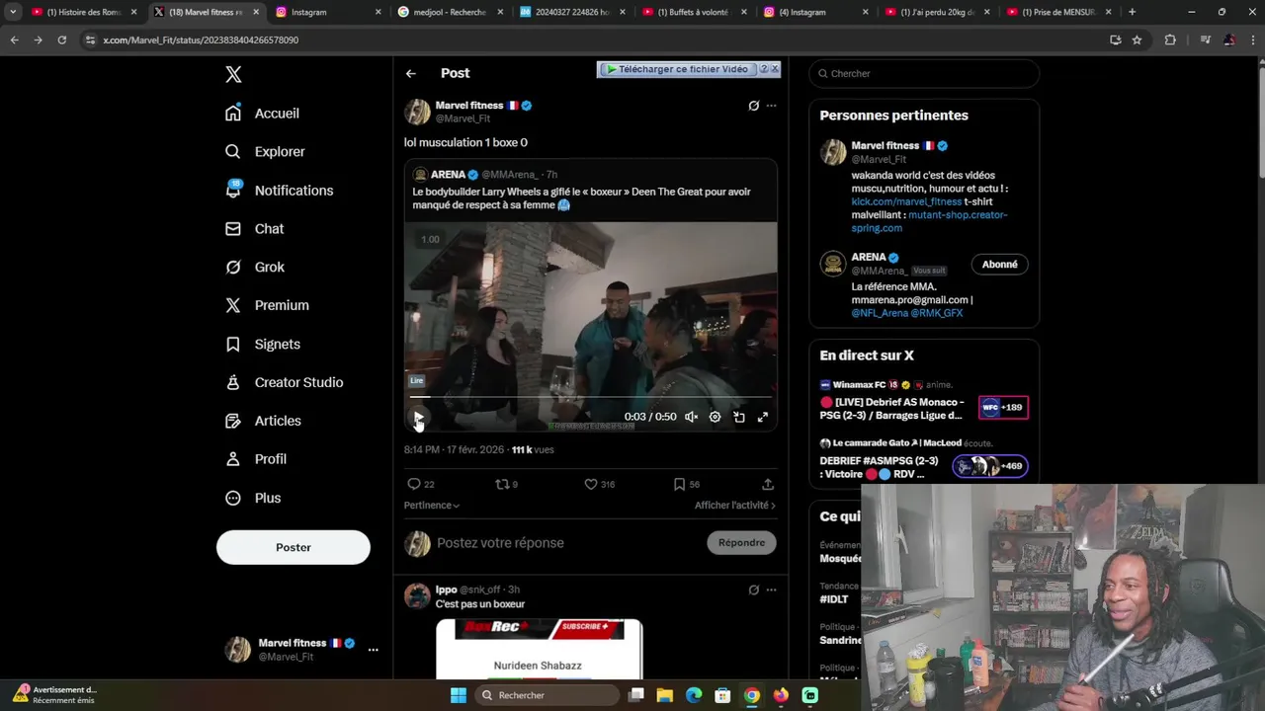Open browser extensions puzzle icon

pos(1170,39)
